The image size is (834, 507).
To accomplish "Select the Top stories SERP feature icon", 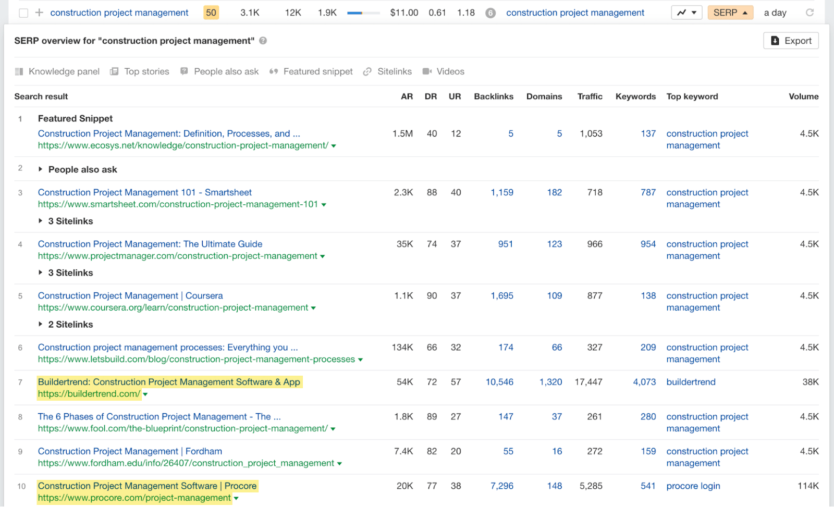I will click(x=113, y=71).
